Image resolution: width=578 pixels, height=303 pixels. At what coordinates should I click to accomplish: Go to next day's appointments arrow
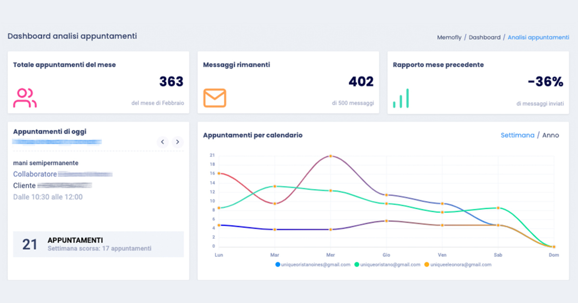point(178,142)
